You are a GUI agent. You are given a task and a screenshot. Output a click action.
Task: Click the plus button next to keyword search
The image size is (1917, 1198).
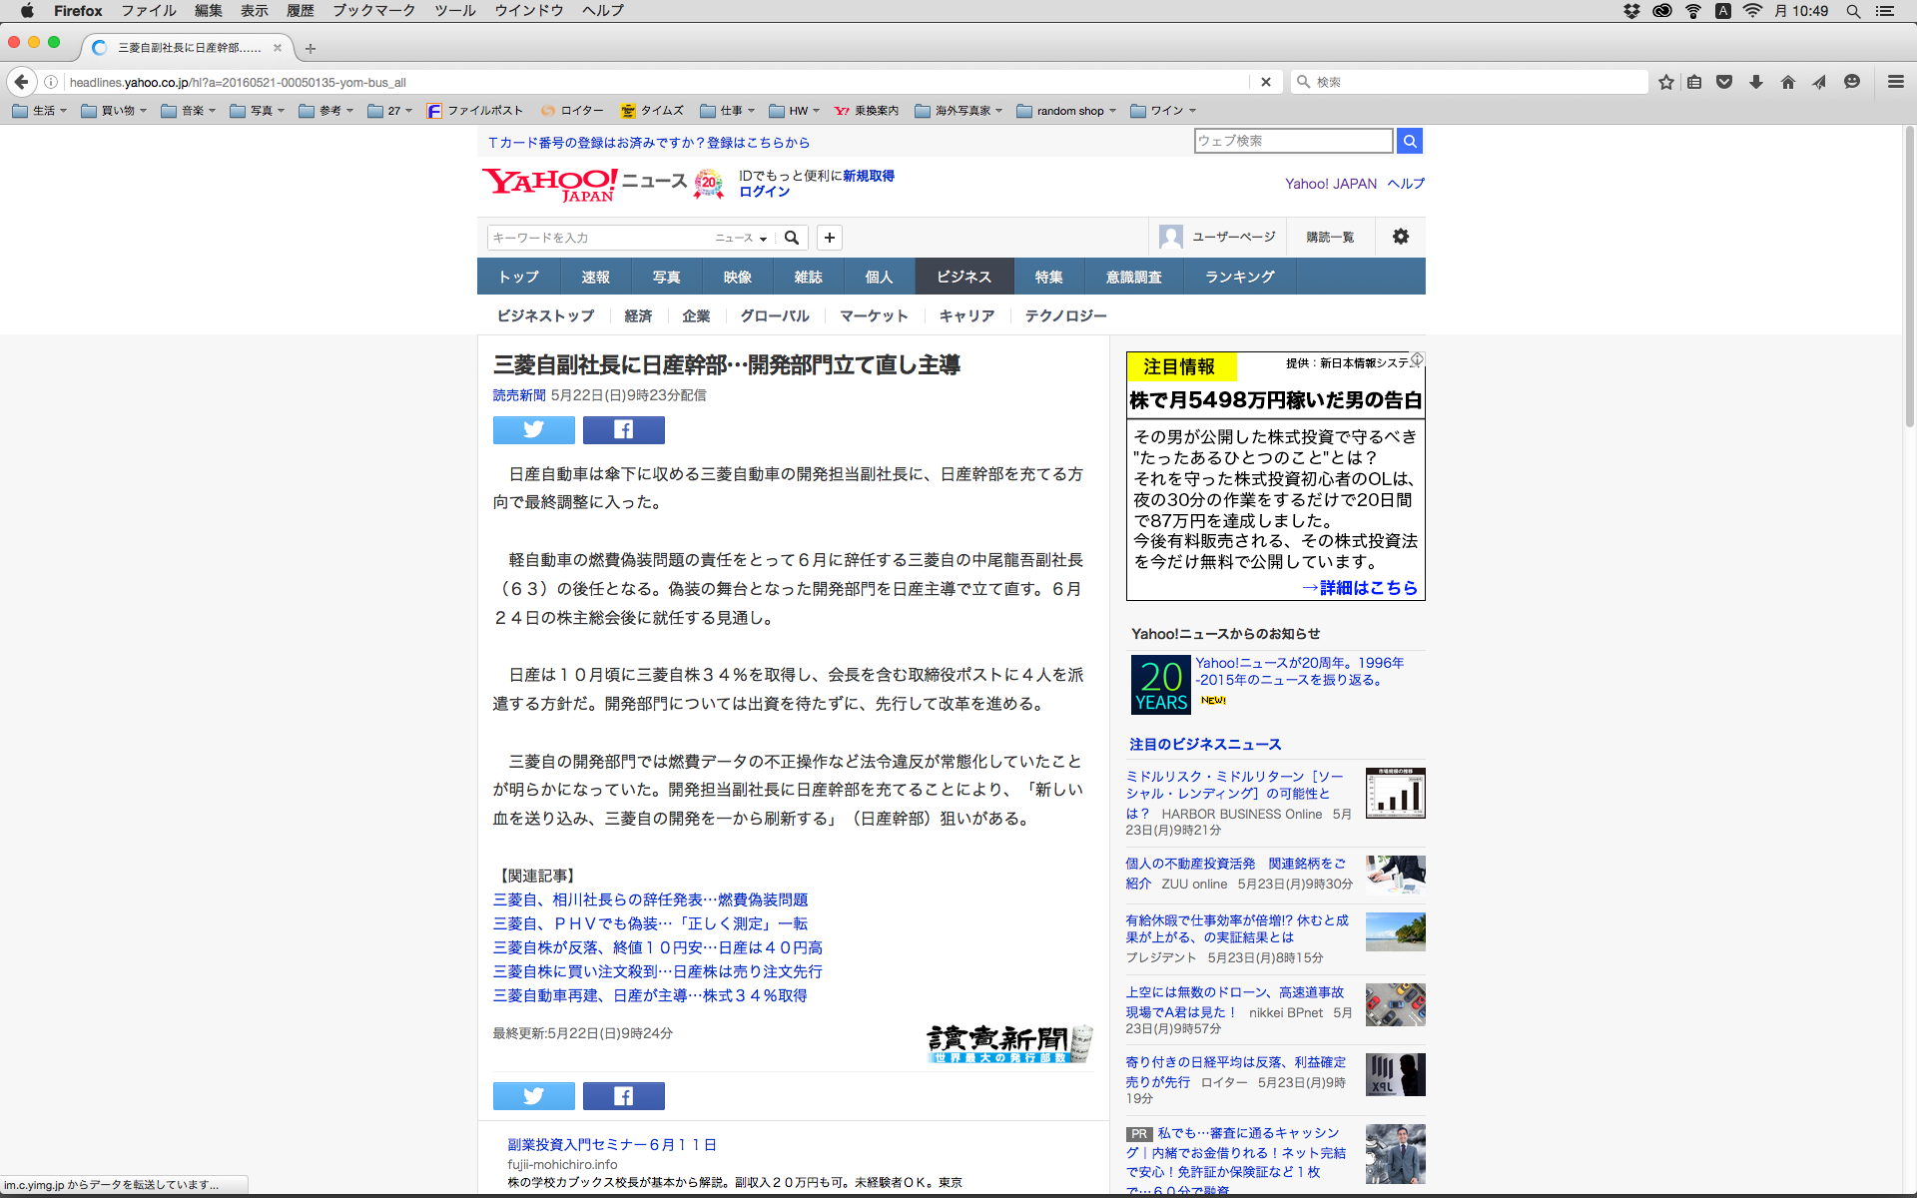pos(829,238)
